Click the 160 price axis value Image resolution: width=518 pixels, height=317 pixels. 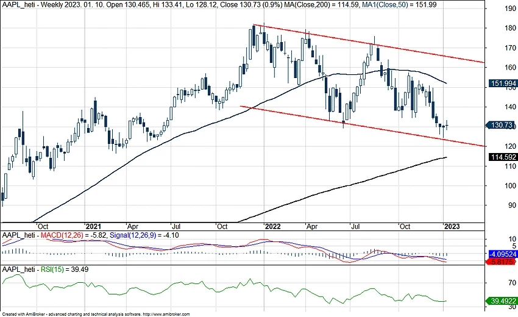click(x=511, y=68)
